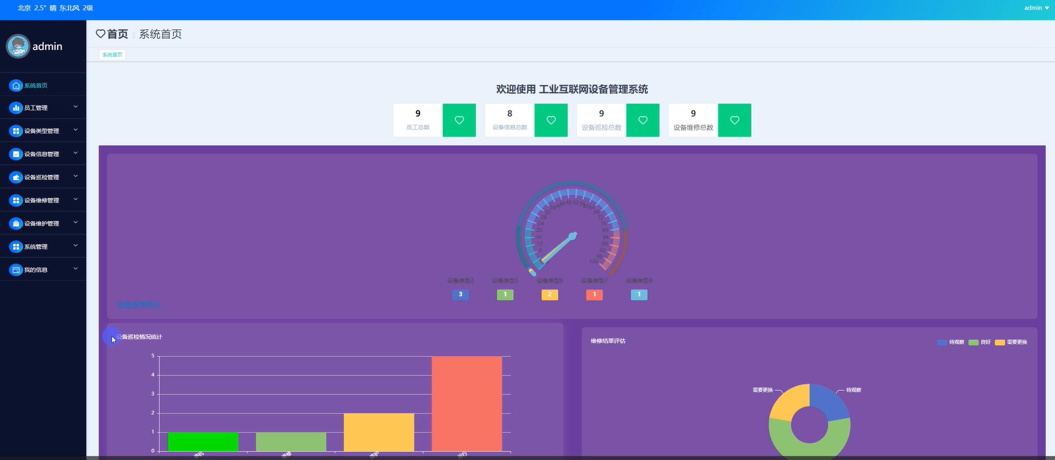Click the 设备信息管理 line chart icon

coord(16,154)
